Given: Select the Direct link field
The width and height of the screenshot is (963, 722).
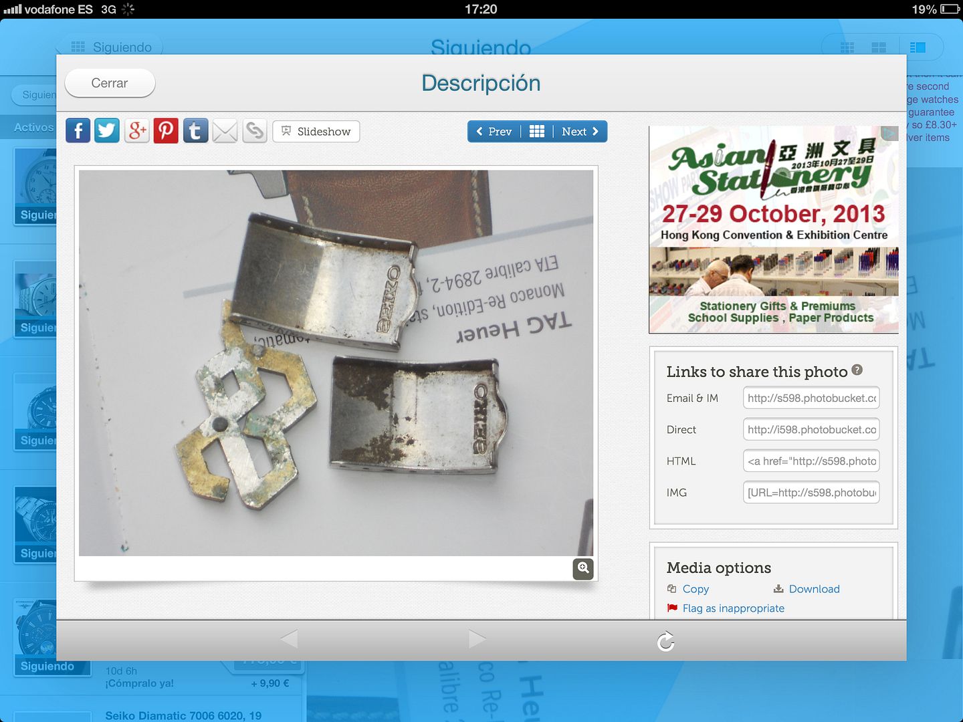Looking at the screenshot, I should [x=811, y=429].
